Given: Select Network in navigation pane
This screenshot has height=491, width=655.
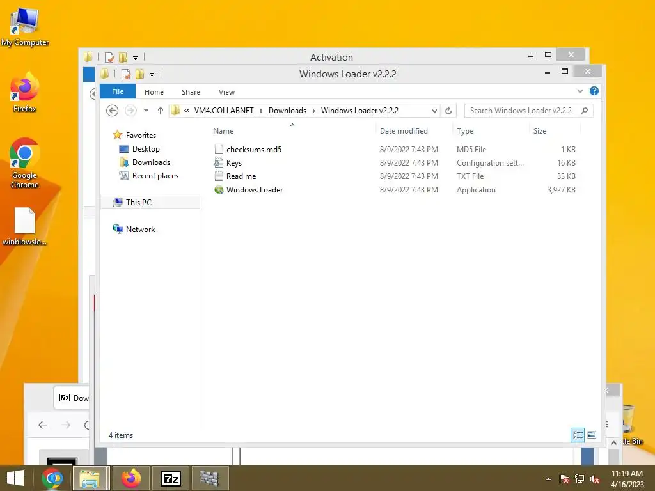Looking at the screenshot, I should pos(140,230).
